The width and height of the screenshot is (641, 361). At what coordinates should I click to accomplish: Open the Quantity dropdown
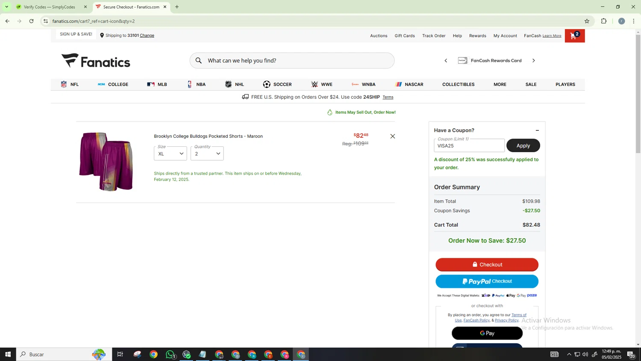pyautogui.click(x=207, y=154)
